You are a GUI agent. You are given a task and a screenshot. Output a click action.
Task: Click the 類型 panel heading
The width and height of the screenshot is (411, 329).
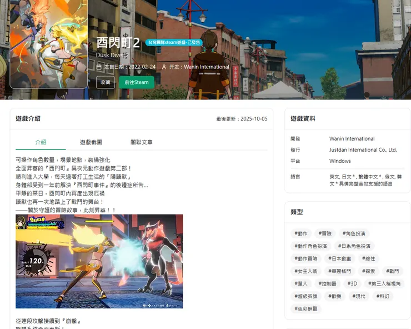click(x=297, y=212)
